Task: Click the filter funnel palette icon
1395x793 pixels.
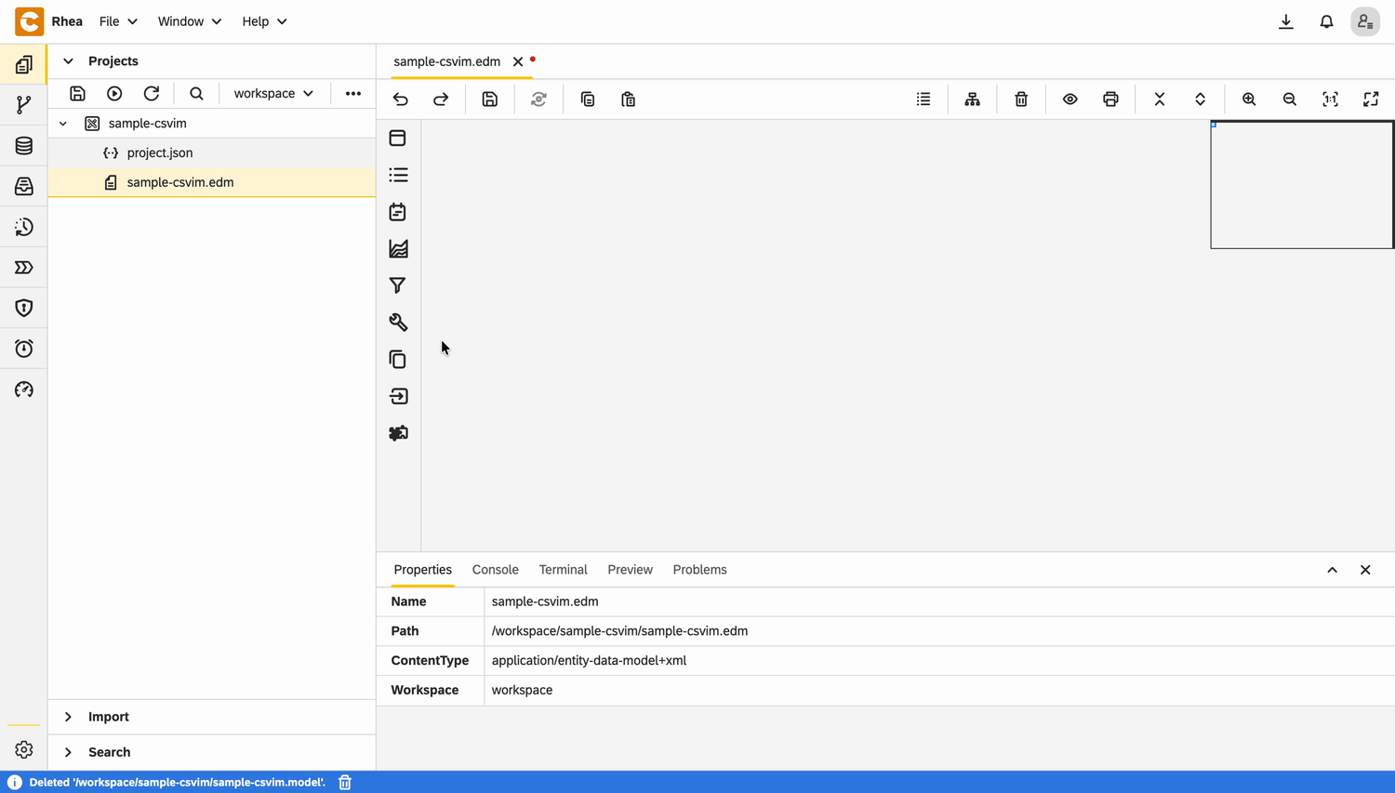Action: tap(398, 285)
